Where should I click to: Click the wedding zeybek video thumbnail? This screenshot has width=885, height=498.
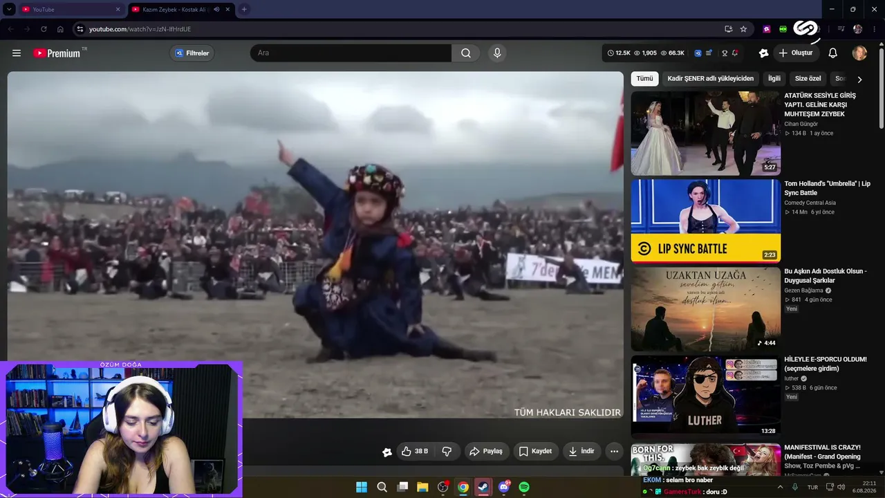tap(705, 133)
